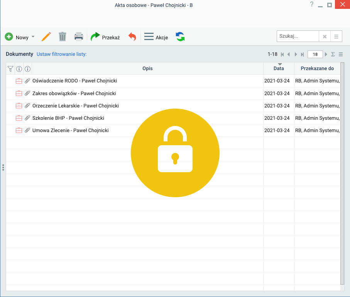This screenshot has width=350, height=297.
Task: Select Orzeczenie Lekarskie - Paweł Chojnicki row
Action: coord(173,106)
